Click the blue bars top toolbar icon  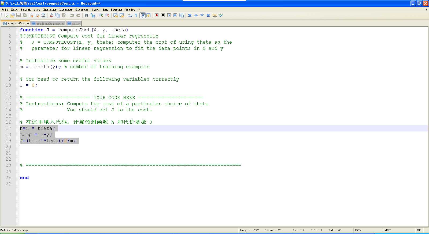(x=190, y=16)
